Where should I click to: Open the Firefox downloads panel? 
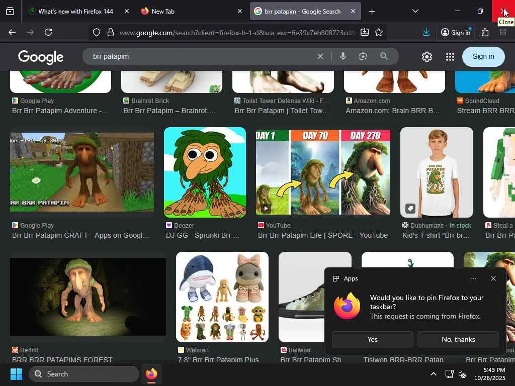pos(426,32)
